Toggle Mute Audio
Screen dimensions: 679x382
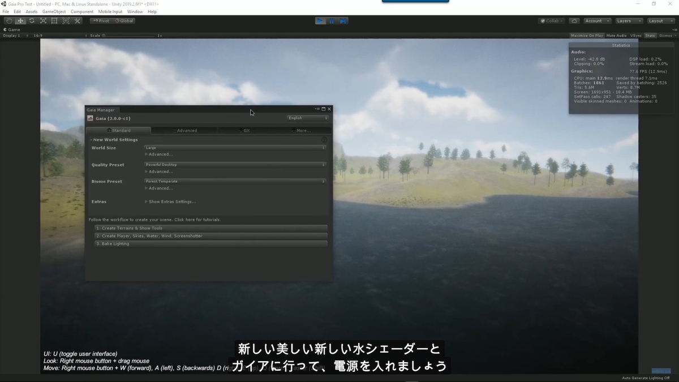tap(617, 36)
